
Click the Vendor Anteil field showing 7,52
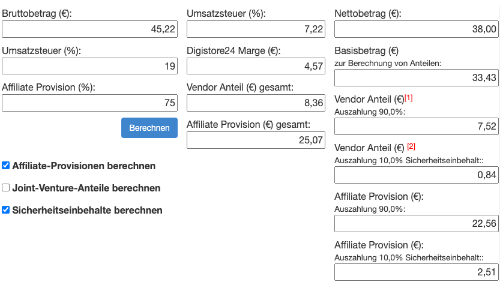pyautogui.click(x=417, y=126)
